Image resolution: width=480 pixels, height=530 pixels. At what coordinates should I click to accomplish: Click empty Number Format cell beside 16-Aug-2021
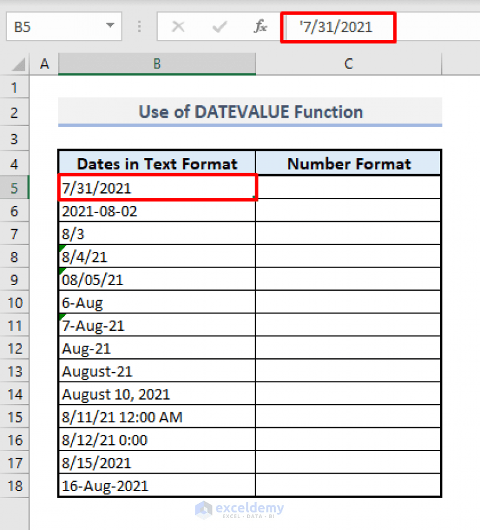click(348, 486)
